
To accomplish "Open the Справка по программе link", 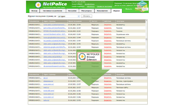I will click(104, 6).
